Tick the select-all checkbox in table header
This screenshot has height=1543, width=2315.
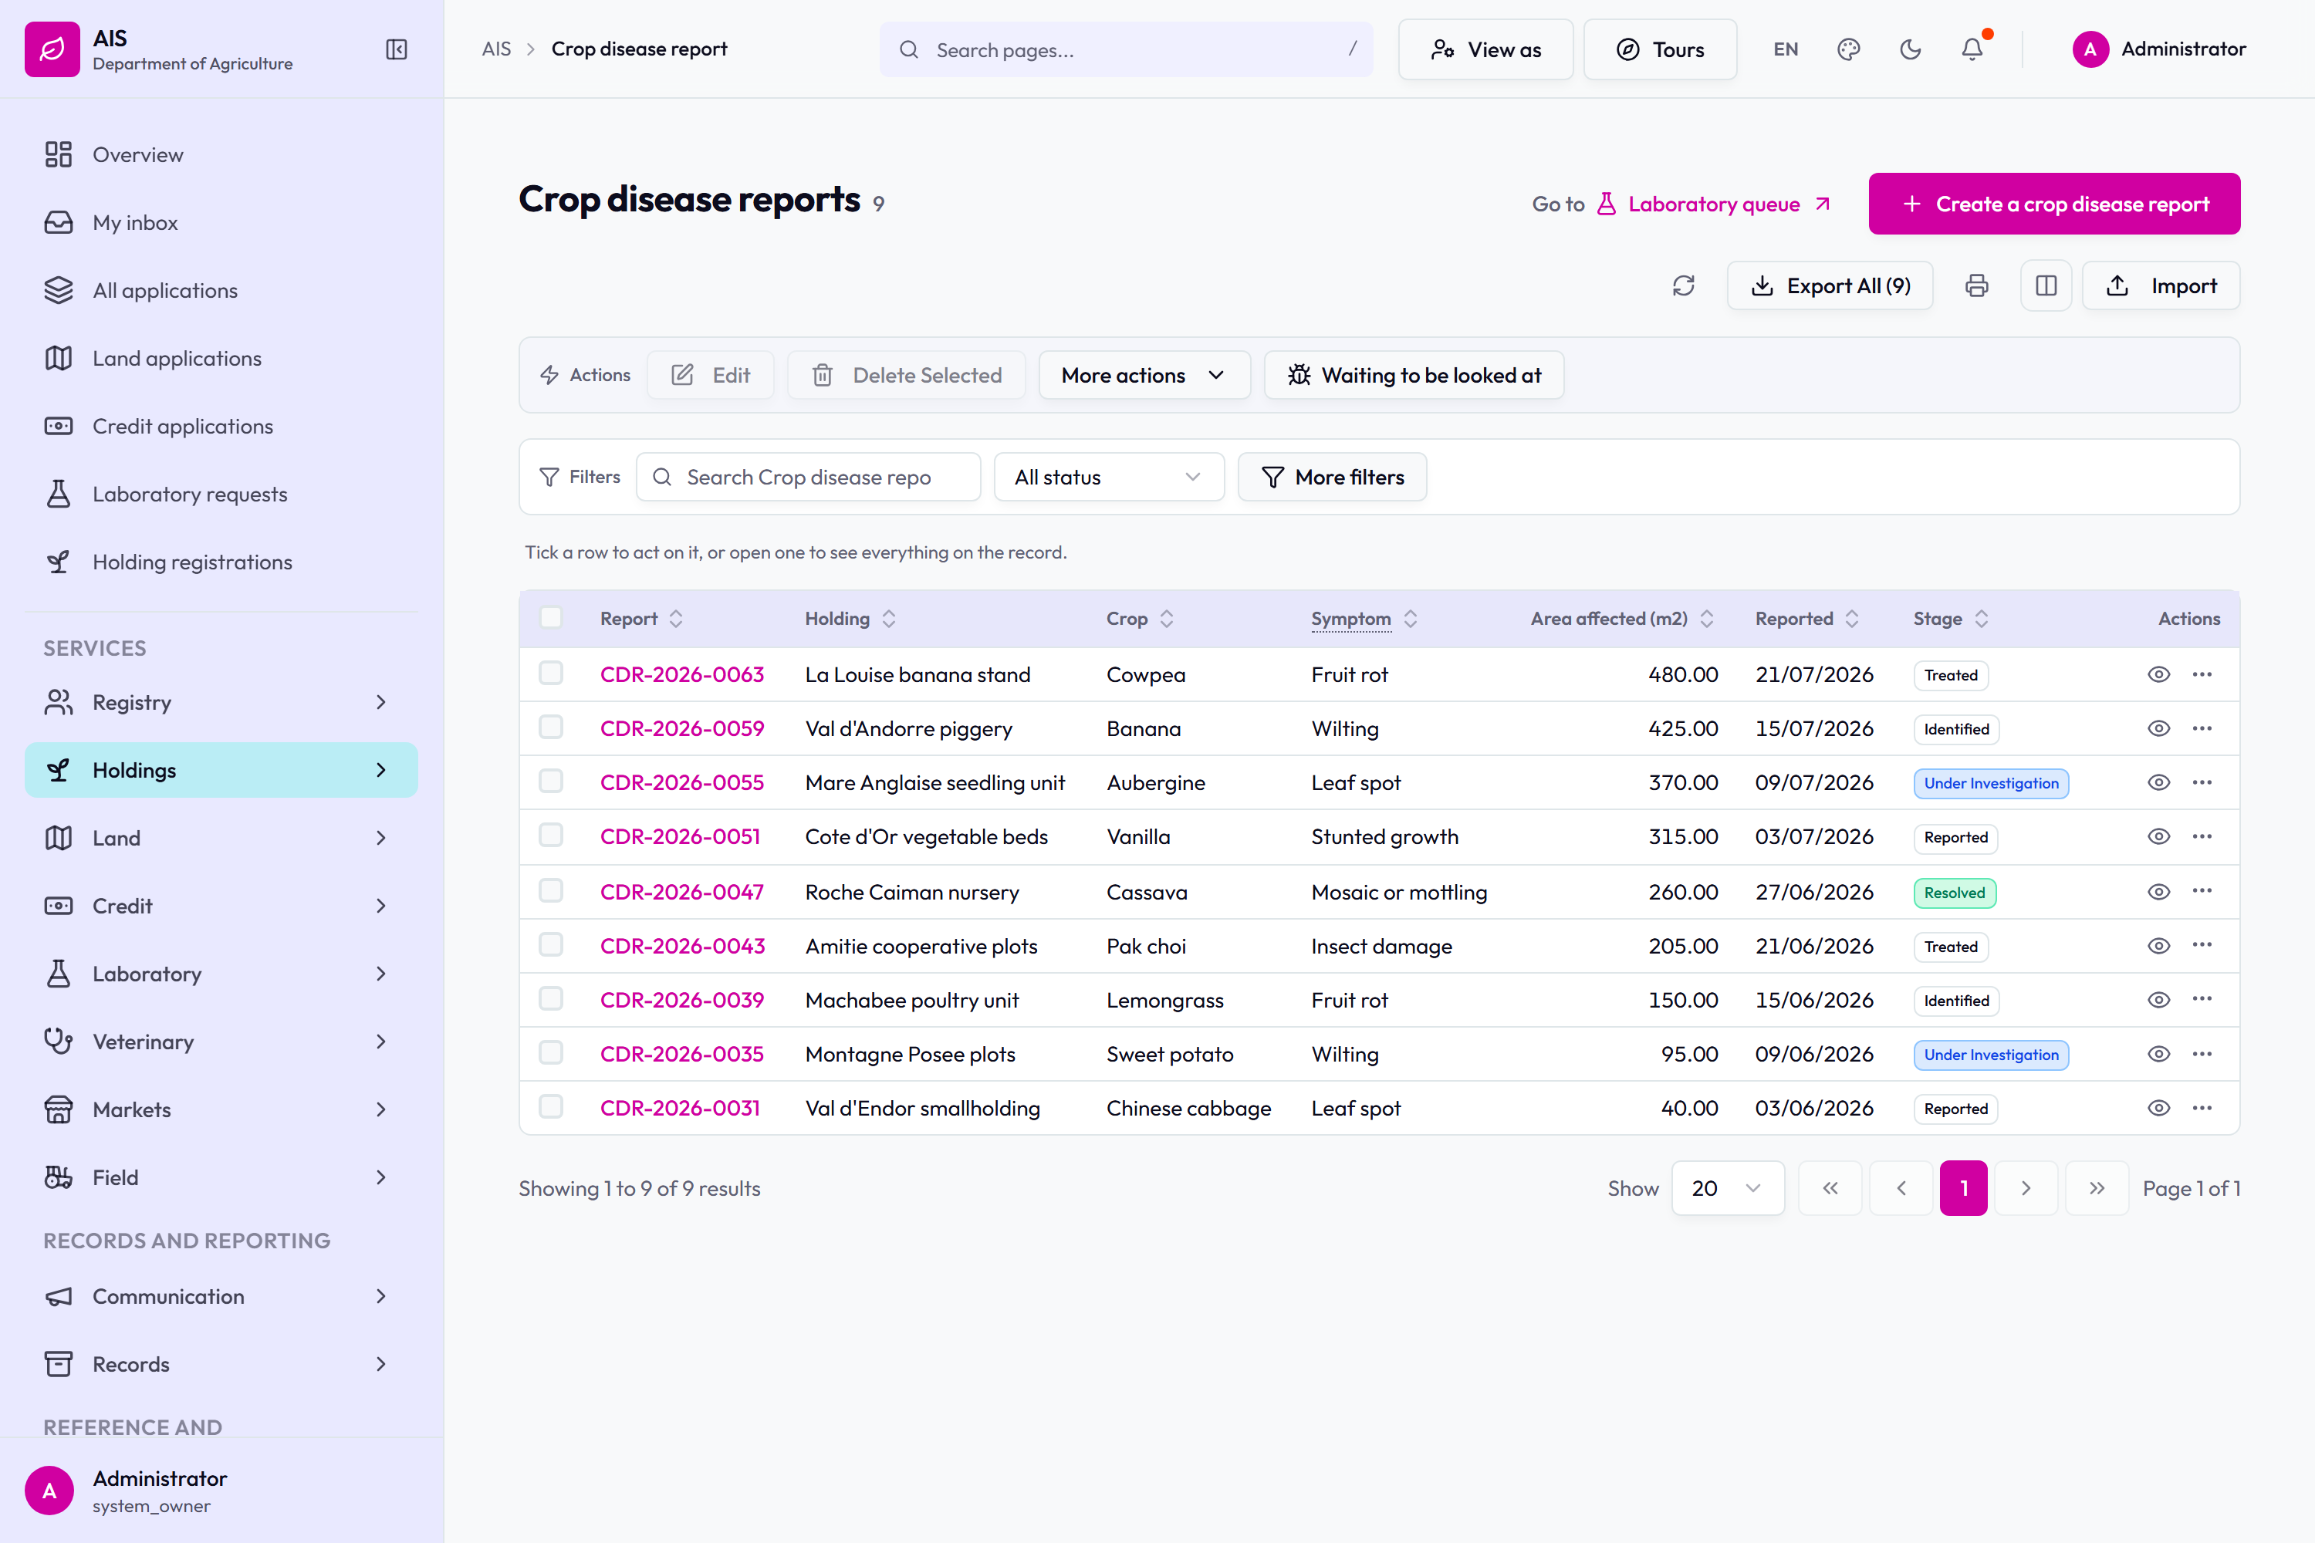coord(551,618)
